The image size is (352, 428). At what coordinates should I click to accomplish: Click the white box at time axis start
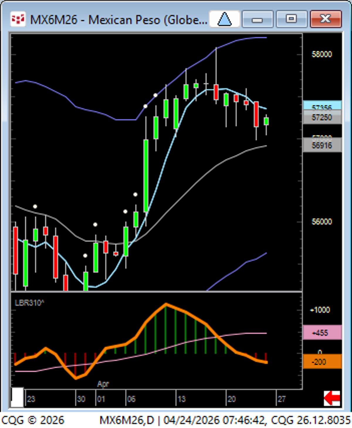pyautogui.click(x=17, y=397)
